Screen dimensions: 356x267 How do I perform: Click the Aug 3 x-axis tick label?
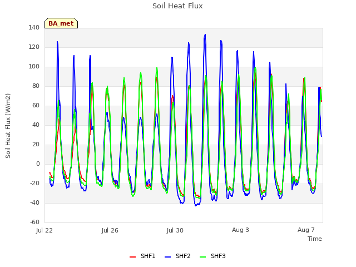(240, 230)
